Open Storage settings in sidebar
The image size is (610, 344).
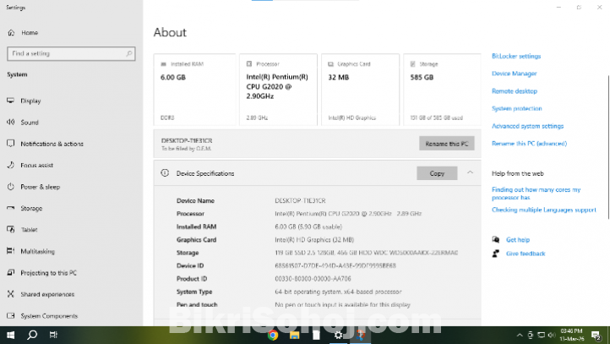tap(31, 208)
